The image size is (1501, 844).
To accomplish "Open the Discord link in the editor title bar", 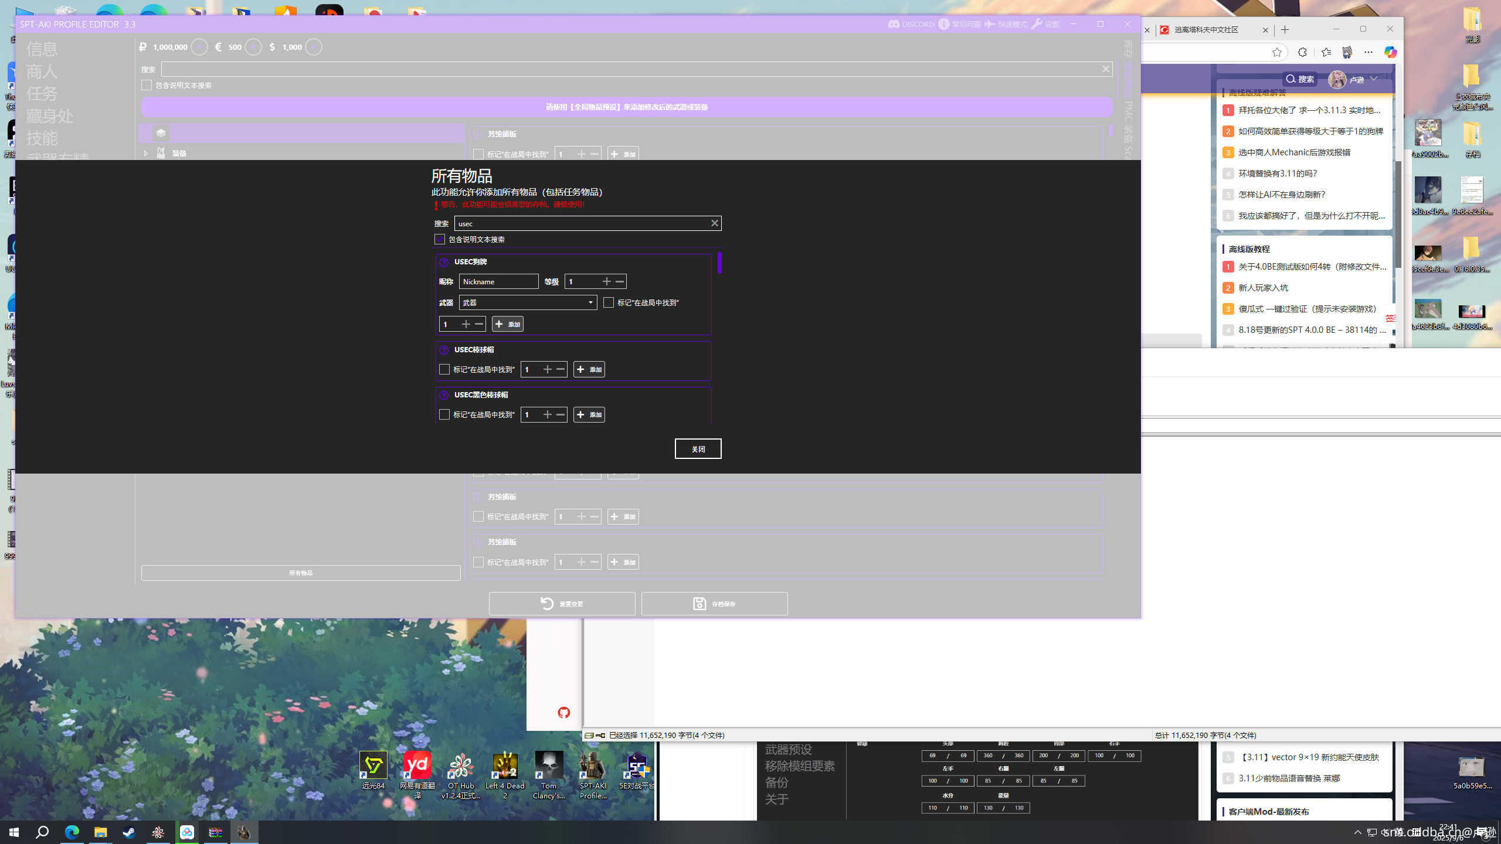I will pos(911,24).
